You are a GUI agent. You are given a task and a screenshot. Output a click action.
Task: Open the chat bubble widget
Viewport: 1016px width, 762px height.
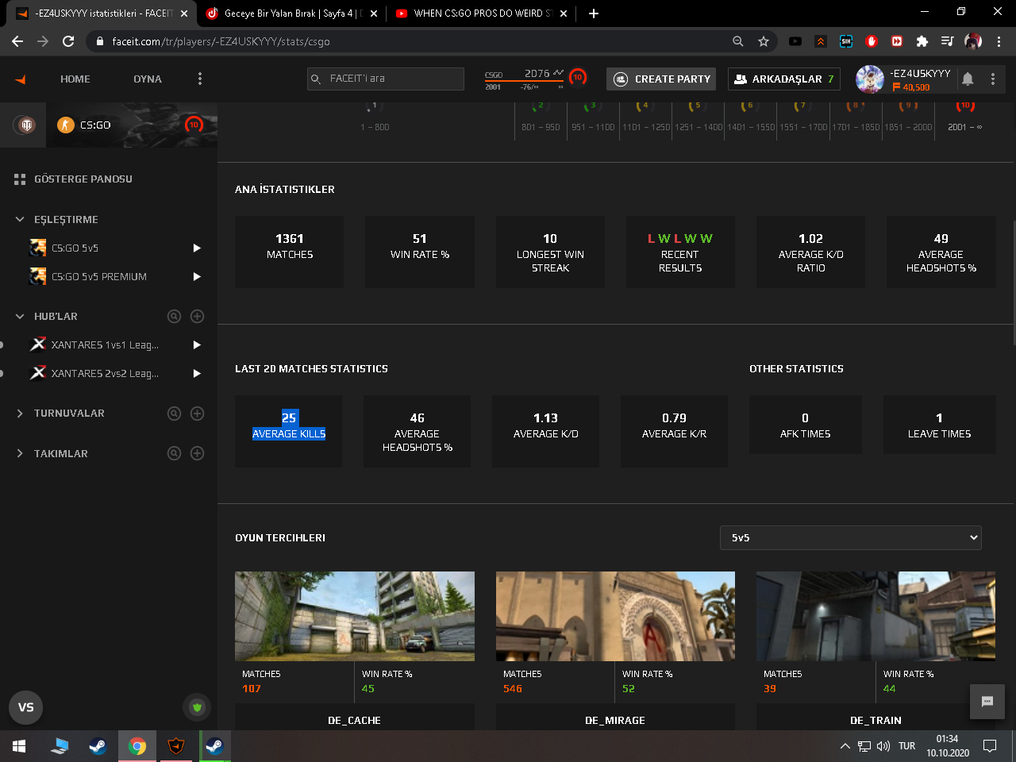pyautogui.click(x=987, y=702)
